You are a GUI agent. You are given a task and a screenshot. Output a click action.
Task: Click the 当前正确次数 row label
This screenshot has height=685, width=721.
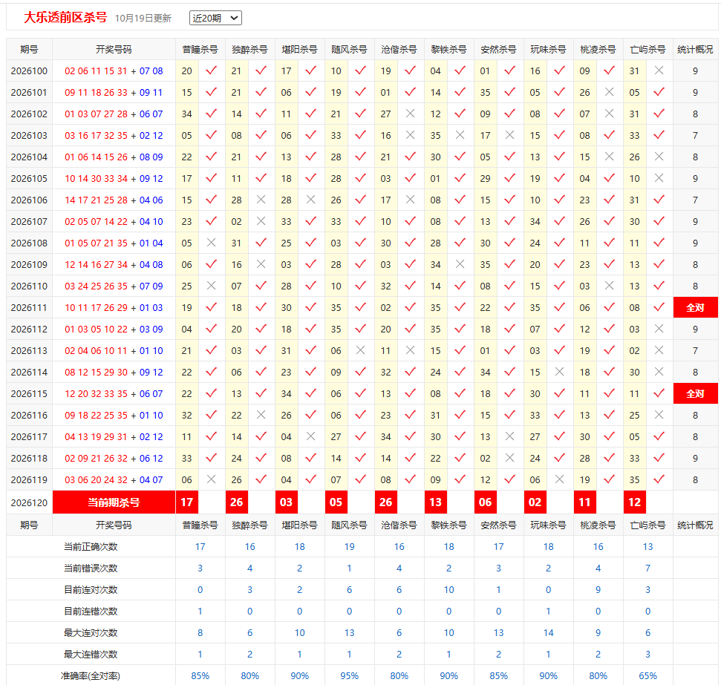(91, 547)
